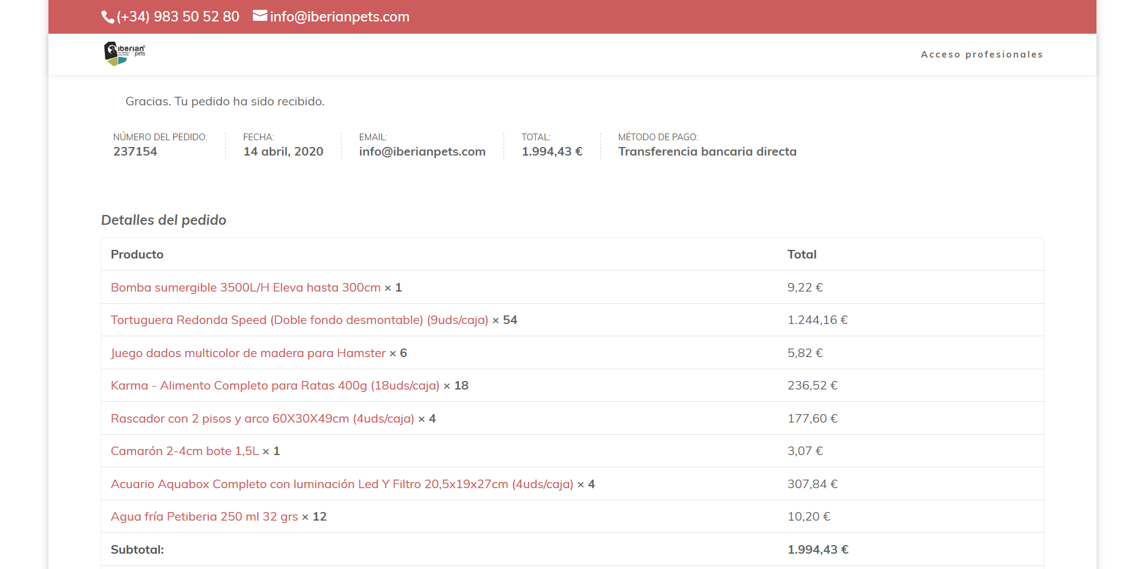Select order number 237154

coord(135,151)
